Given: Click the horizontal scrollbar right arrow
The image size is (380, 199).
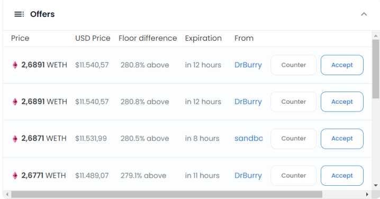Looking at the screenshot, I should pyautogui.click(x=367, y=194).
